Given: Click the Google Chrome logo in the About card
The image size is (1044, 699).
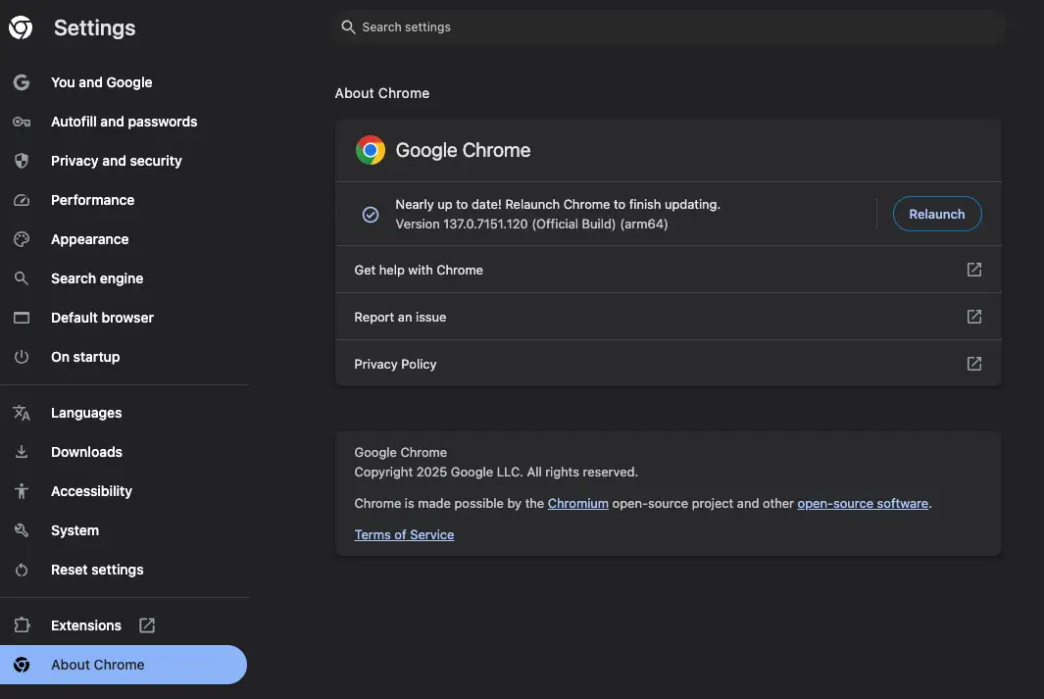Looking at the screenshot, I should pyautogui.click(x=371, y=150).
